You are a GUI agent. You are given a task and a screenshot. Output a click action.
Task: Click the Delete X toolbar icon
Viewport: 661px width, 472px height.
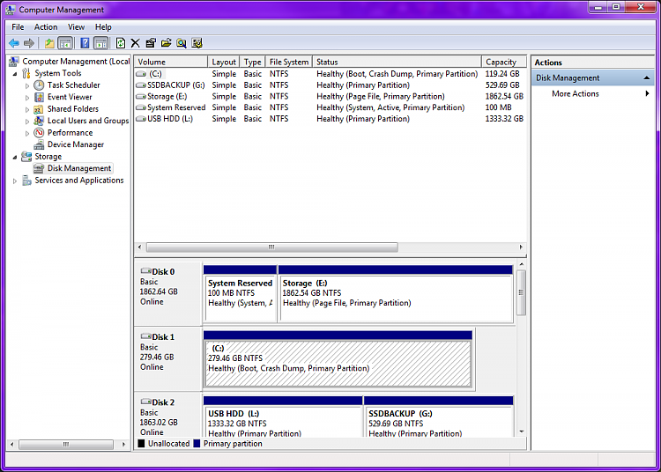coord(136,43)
